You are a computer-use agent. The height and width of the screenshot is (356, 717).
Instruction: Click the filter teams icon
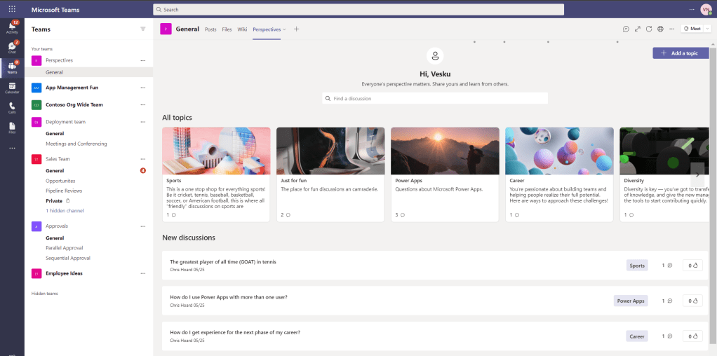[143, 29]
